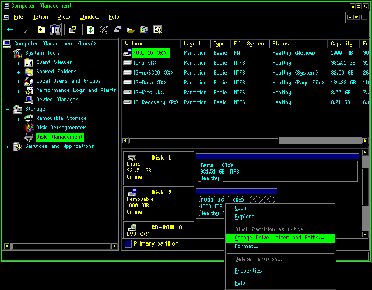This screenshot has height=290, width=372.
Task: Select Device Manager in the tree
Action: 57,100
